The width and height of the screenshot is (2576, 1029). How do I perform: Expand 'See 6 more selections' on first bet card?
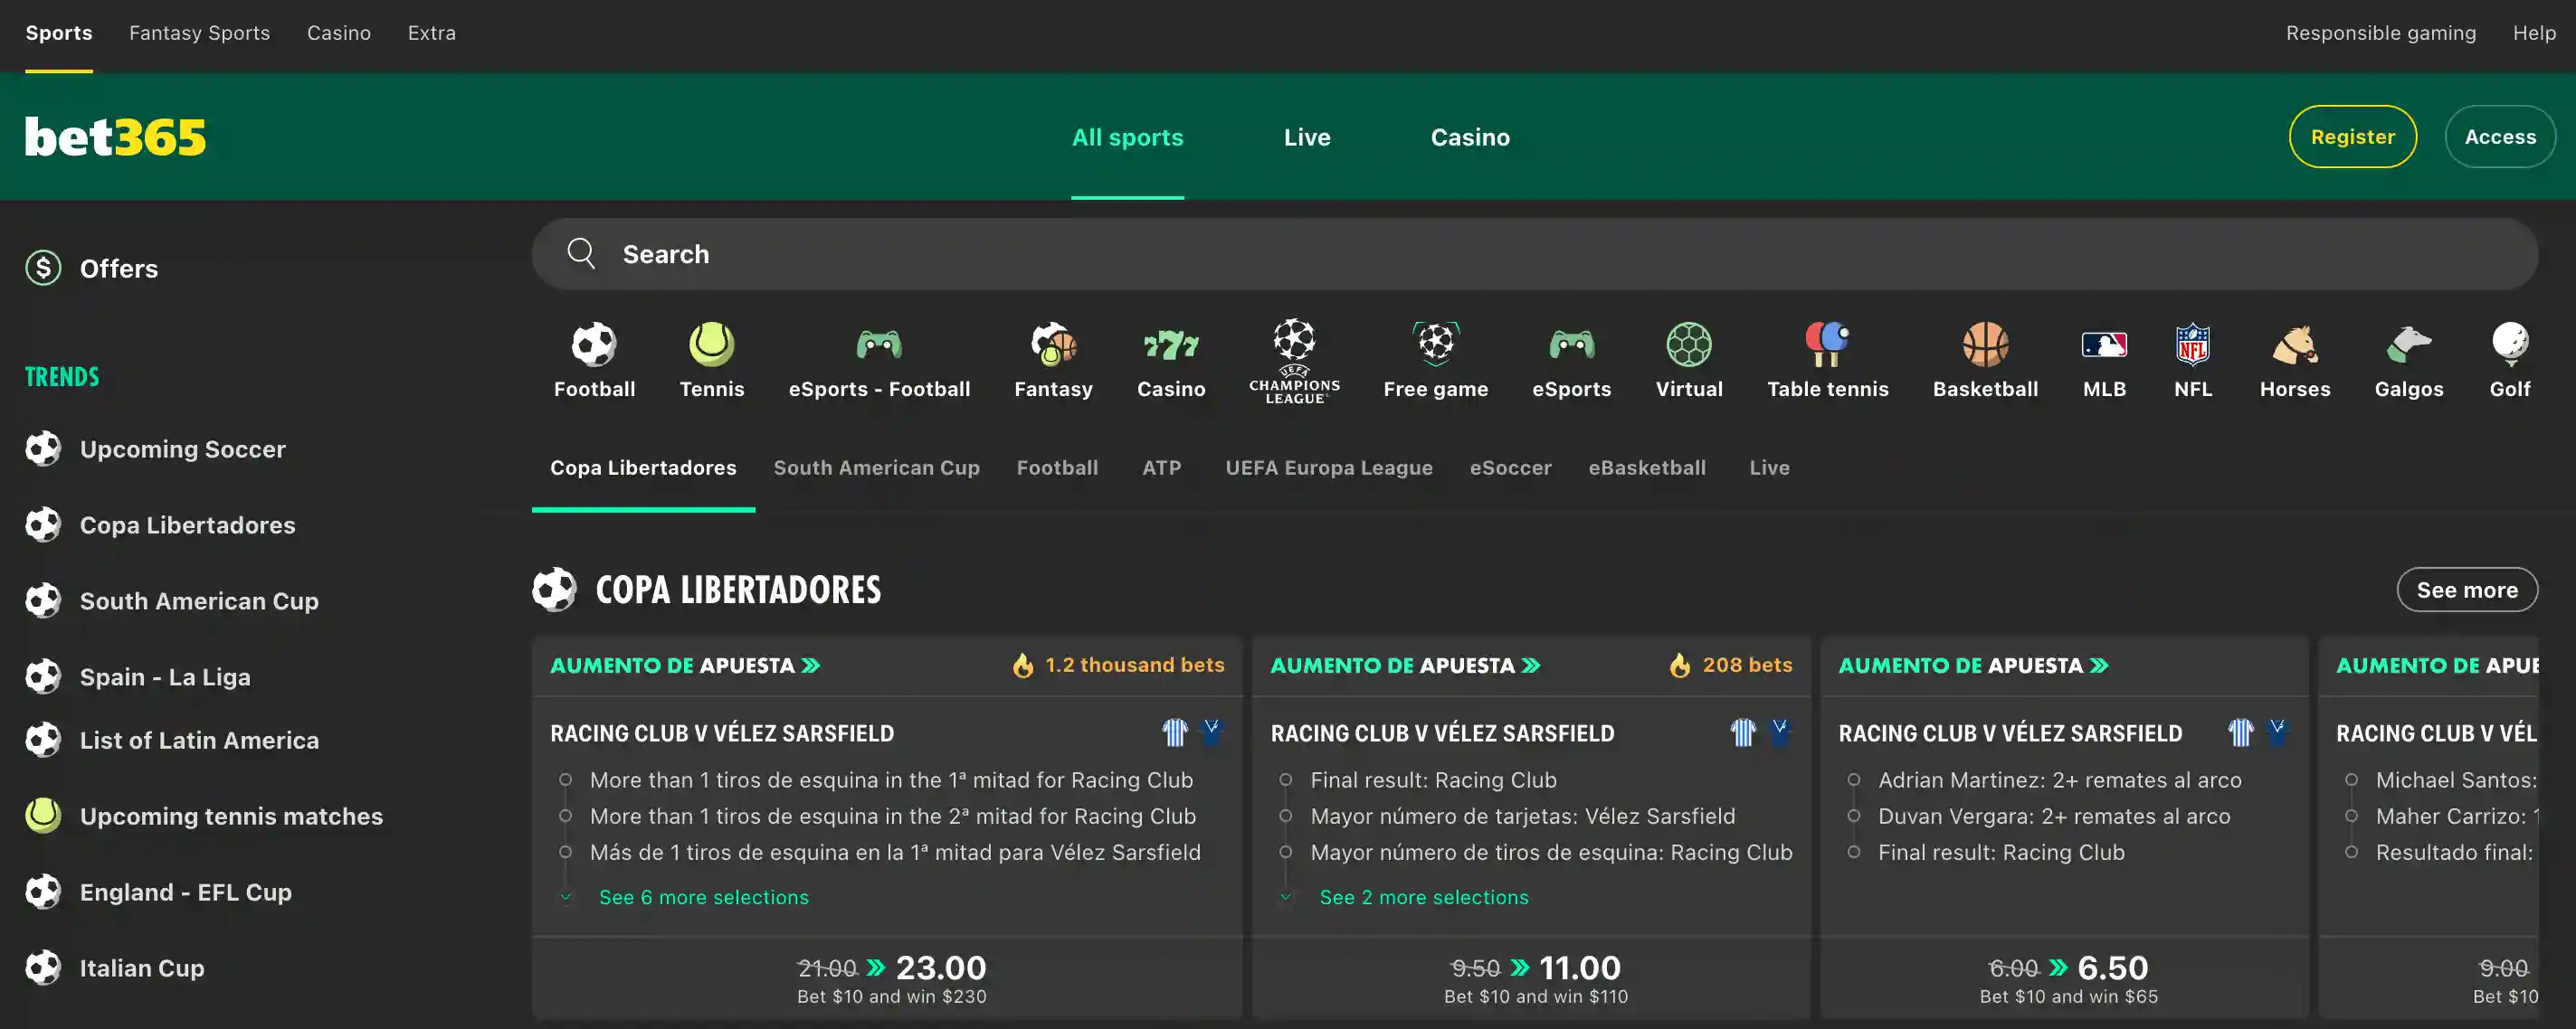click(703, 896)
